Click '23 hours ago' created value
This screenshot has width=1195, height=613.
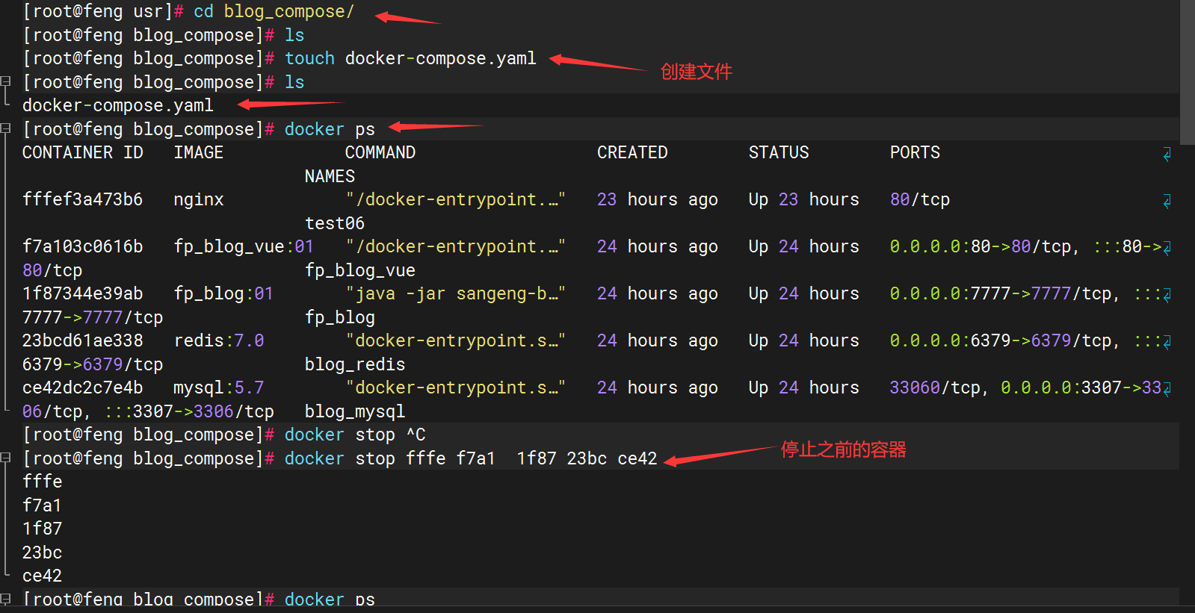pyautogui.click(x=658, y=199)
